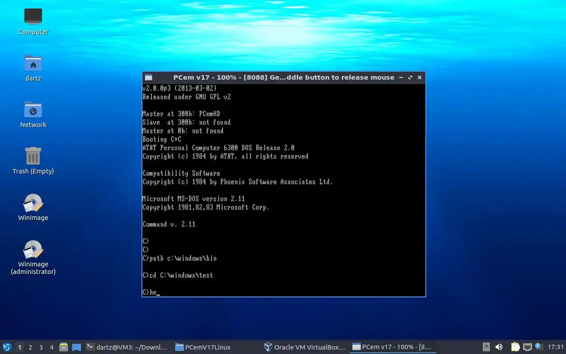The width and height of the screenshot is (566, 354).
Task: Click the 'Booting C»C' line
Action: click(x=162, y=139)
